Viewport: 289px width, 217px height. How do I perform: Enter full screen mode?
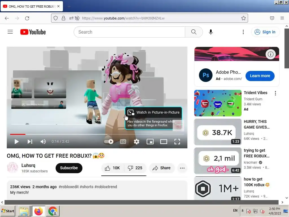(x=177, y=142)
